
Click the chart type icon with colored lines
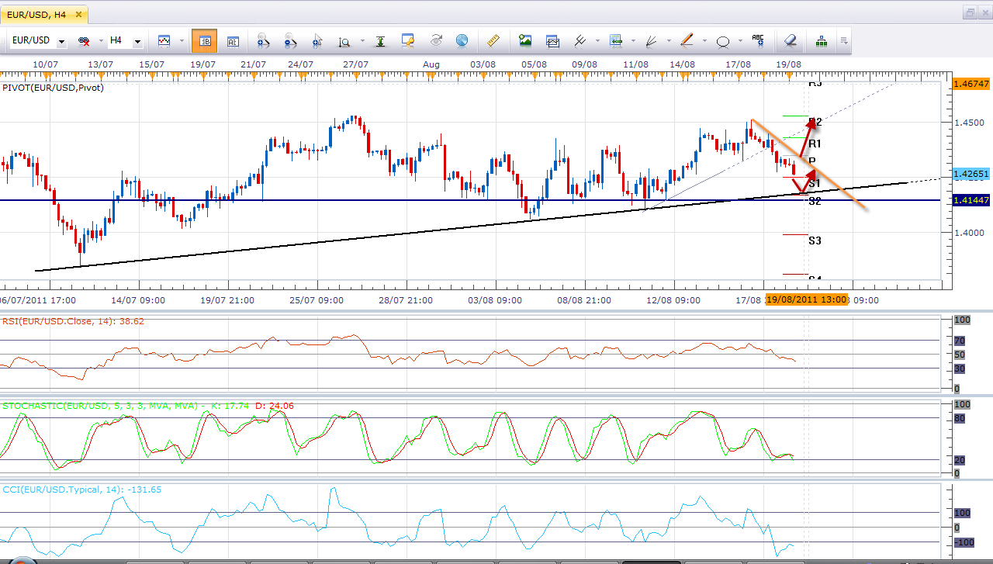(164, 40)
